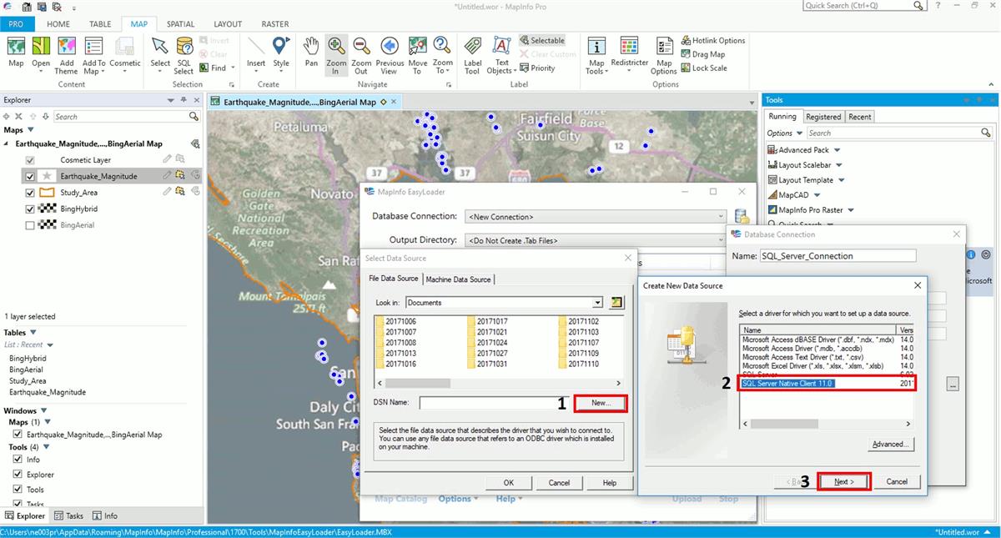Screen dimensions: 1001x538
Task: Uncheck the Study_Area layer checkbox
Action: point(31,193)
